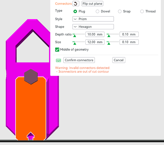Image resolution: width=164 pixels, height=145 pixels.
Task: Click the Size slider handle
Action: [x=74, y=43]
